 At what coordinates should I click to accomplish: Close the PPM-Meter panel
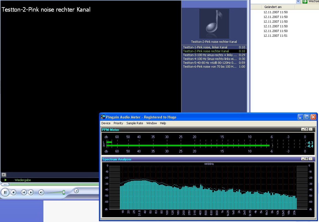311,129
